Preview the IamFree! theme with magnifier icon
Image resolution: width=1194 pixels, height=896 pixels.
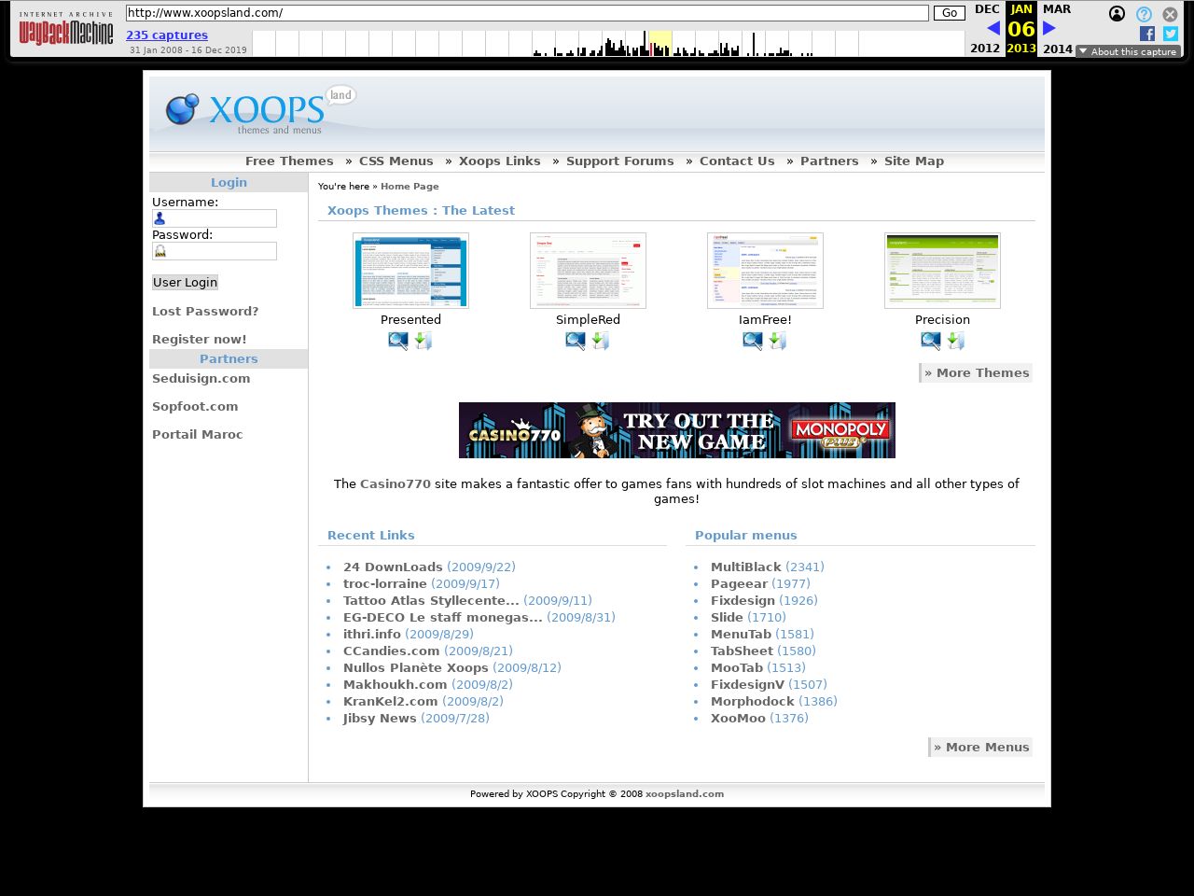tap(753, 342)
